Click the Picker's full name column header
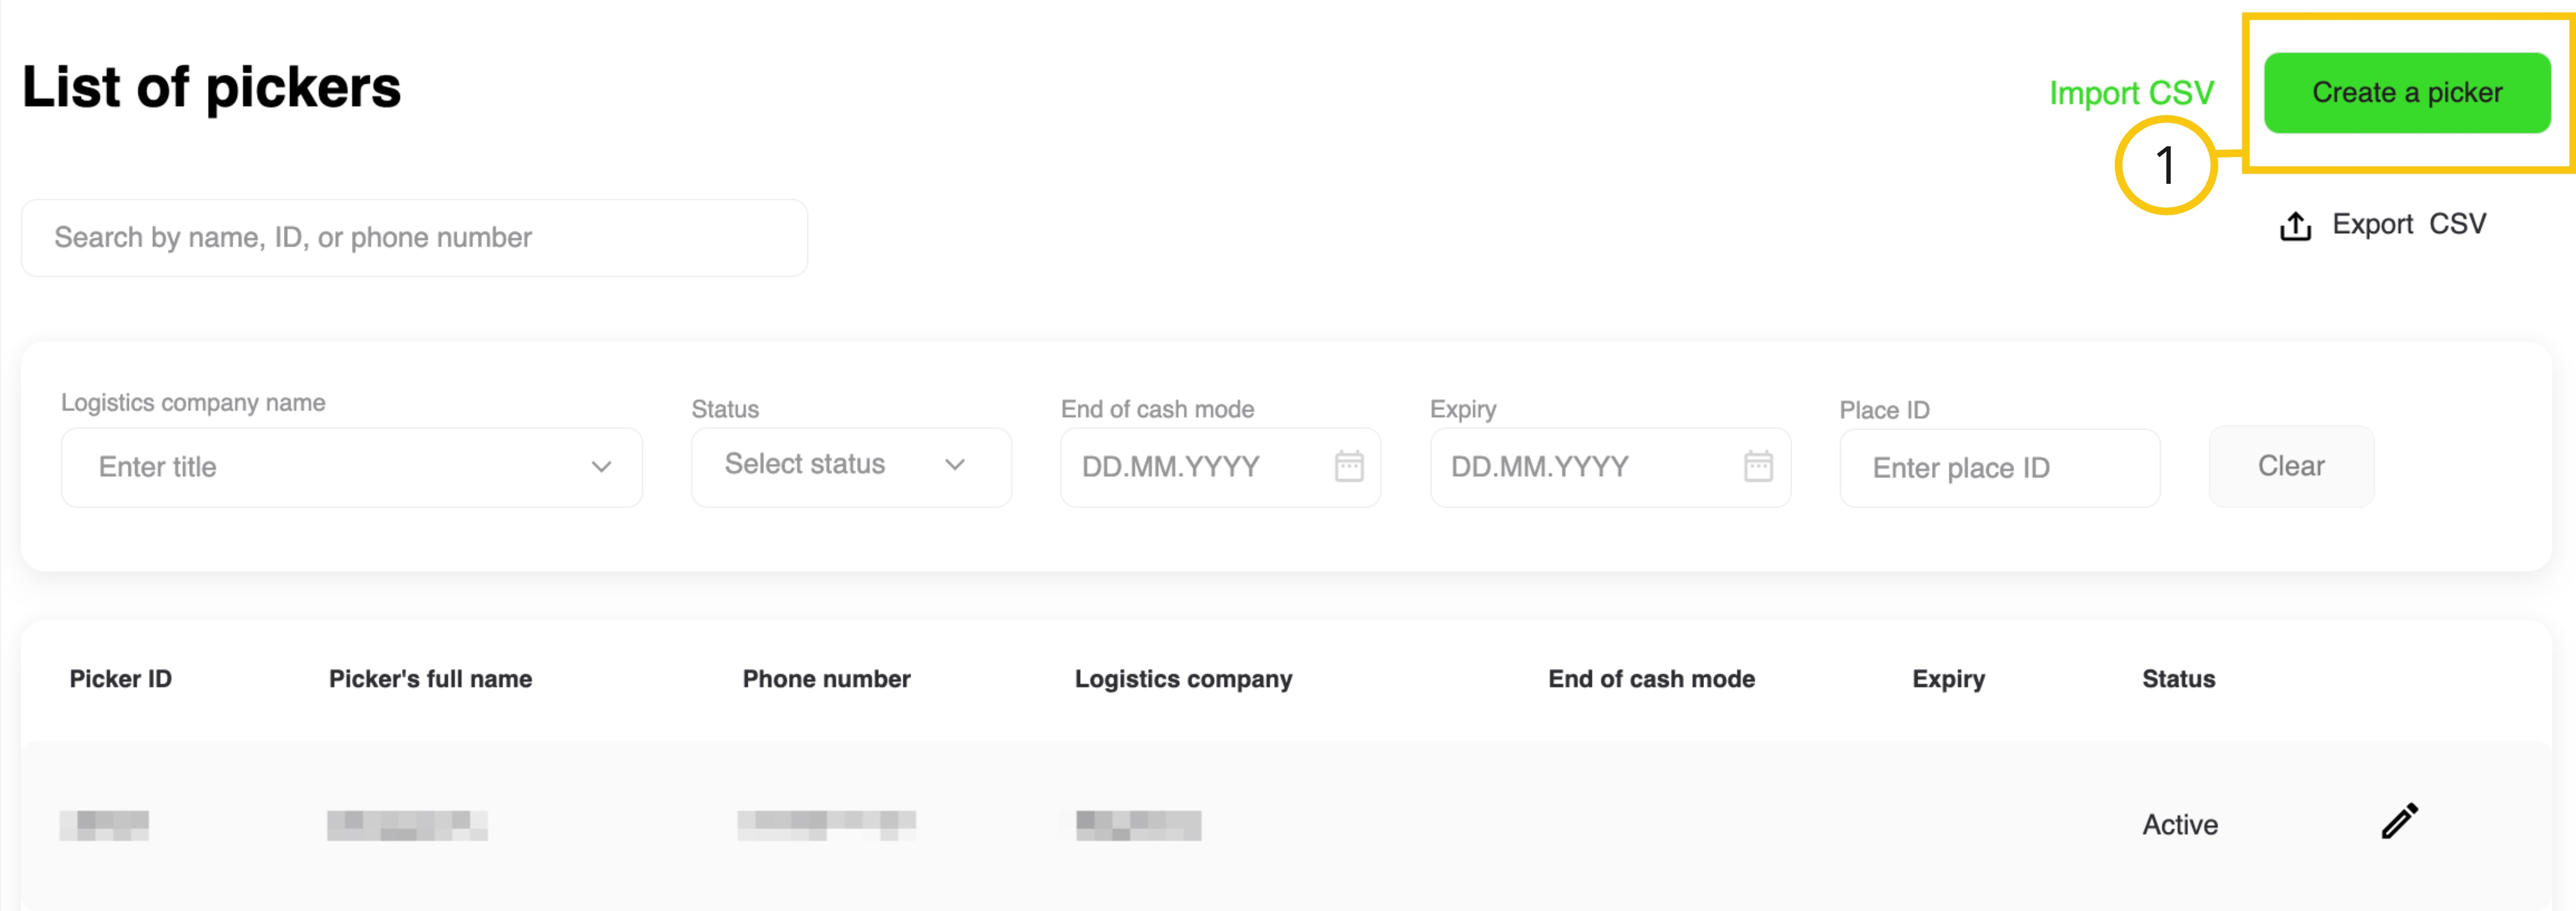Image resolution: width=2576 pixels, height=911 pixels. (430, 679)
